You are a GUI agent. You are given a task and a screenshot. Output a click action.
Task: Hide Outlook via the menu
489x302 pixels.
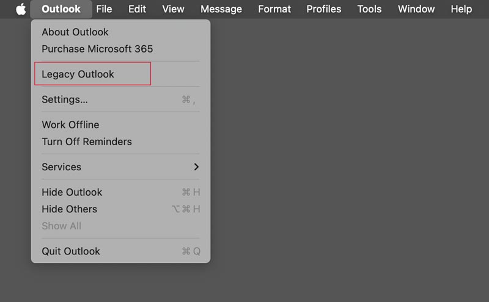[72, 192]
